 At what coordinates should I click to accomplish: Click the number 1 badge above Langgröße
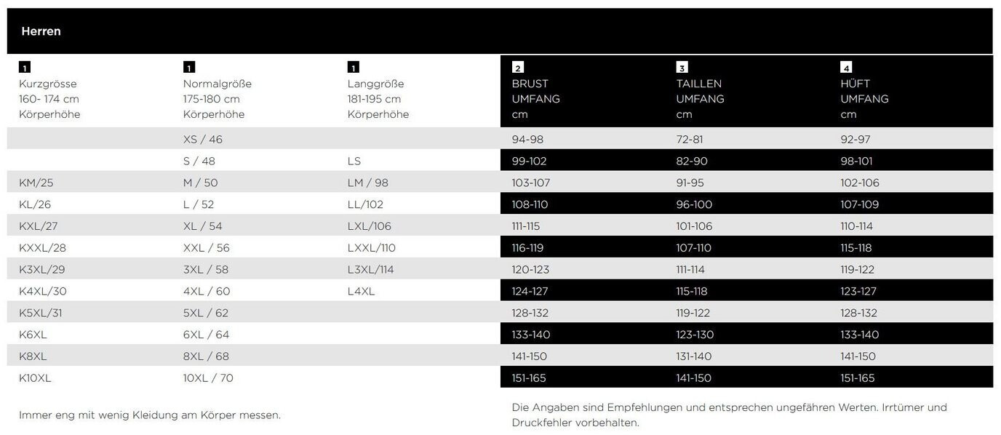(x=354, y=68)
